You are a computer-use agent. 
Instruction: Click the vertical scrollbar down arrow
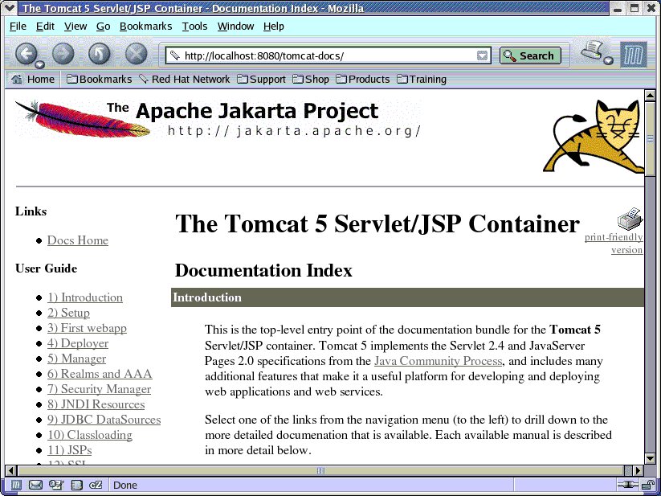(650, 458)
